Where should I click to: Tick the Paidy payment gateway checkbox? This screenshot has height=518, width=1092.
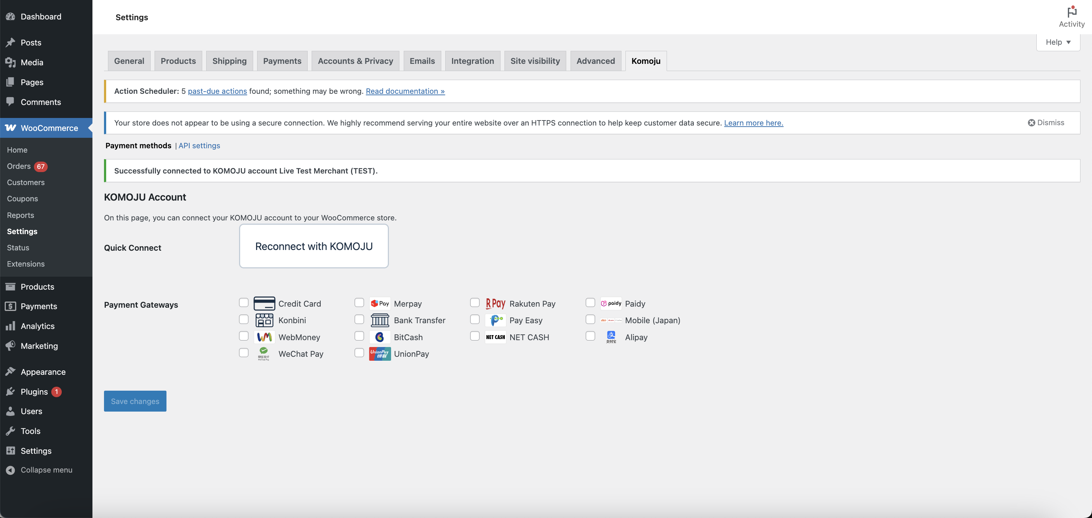(590, 302)
